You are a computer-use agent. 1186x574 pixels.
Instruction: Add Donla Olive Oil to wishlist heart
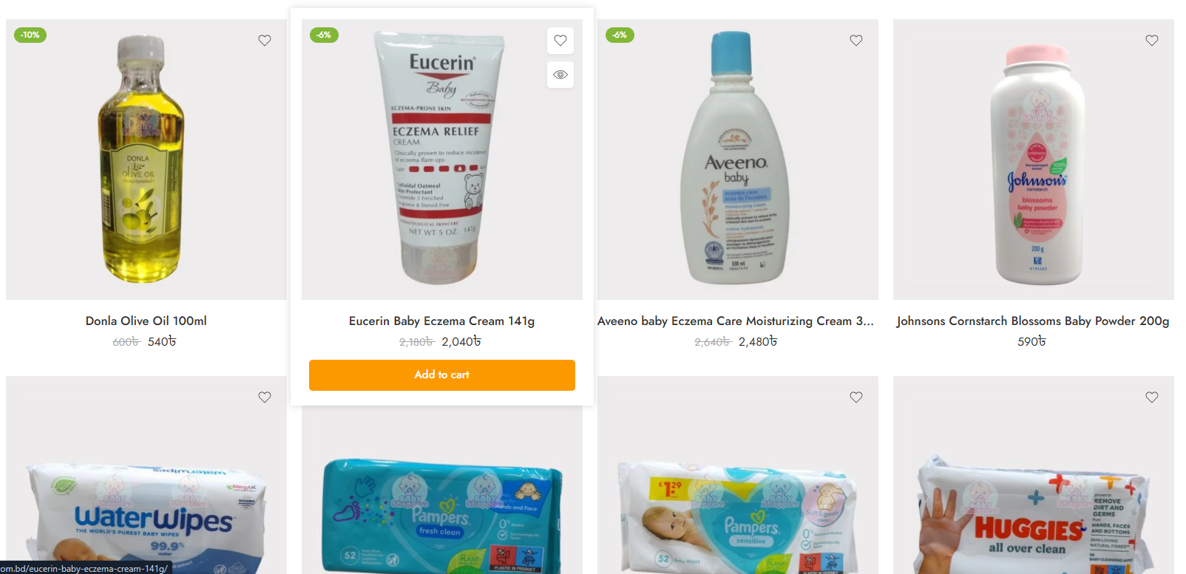click(265, 41)
